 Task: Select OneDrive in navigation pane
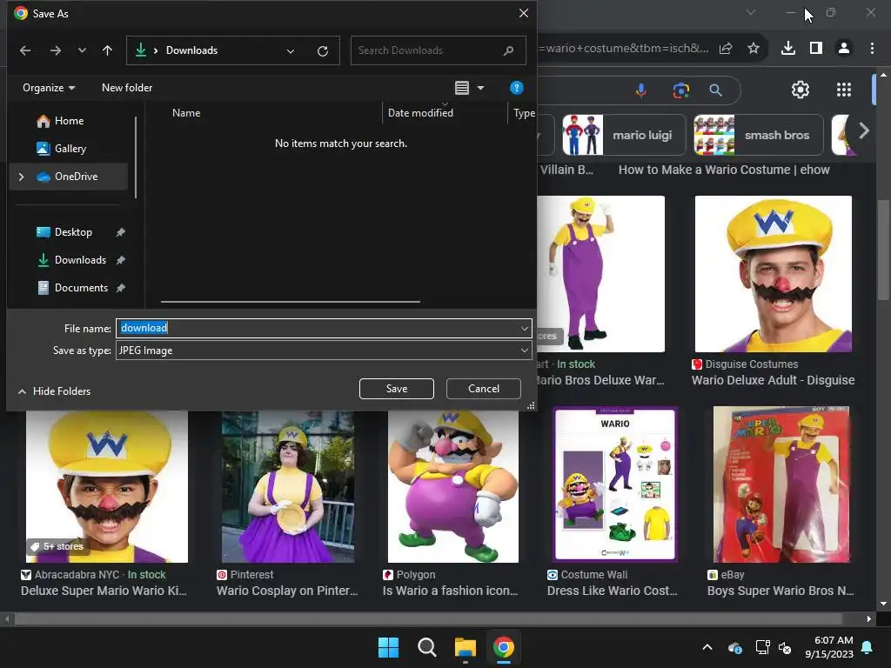(69, 176)
